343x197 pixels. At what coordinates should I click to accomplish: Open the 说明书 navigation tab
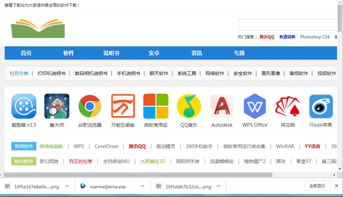coord(111,53)
